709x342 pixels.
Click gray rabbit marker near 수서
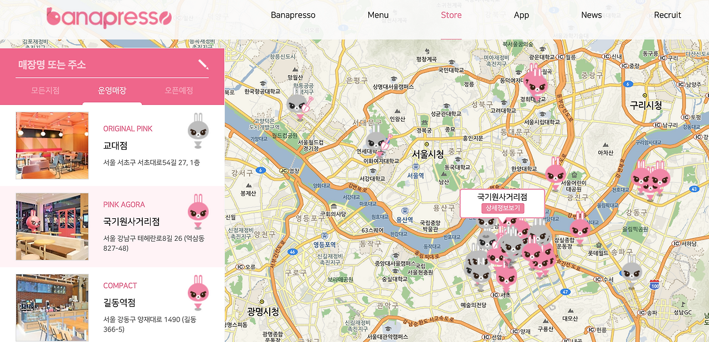pos(631,272)
